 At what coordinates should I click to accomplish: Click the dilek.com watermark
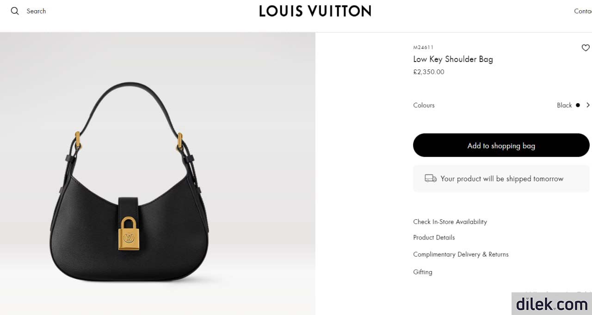click(x=552, y=304)
